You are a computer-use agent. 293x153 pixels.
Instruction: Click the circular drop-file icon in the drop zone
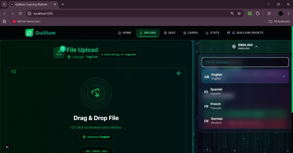click(x=96, y=93)
